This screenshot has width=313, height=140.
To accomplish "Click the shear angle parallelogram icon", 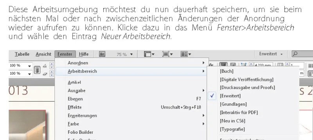I will click(x=45, y=74).
